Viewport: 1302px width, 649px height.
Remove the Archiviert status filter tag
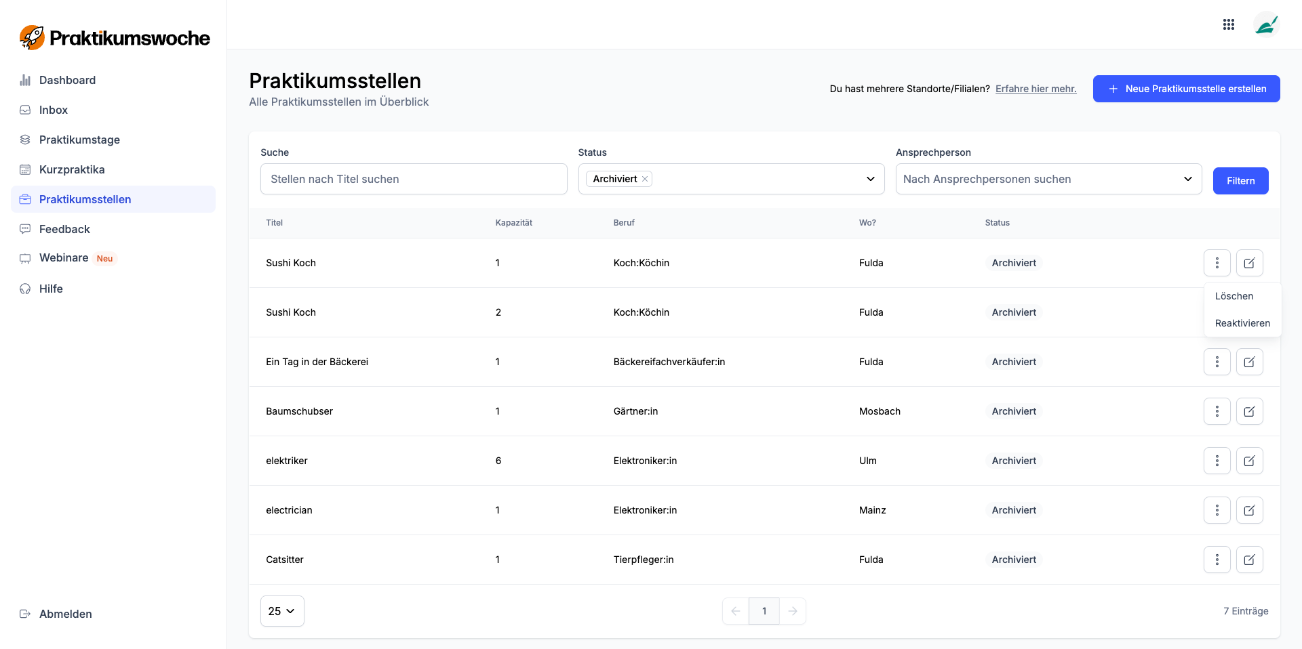click(645, 179)
